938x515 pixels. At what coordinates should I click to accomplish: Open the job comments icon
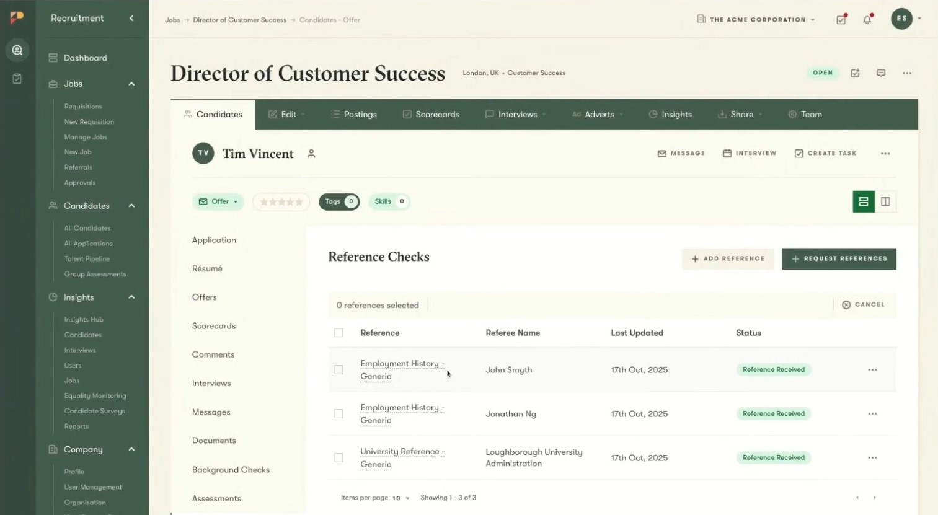click(x=881, y=73)
